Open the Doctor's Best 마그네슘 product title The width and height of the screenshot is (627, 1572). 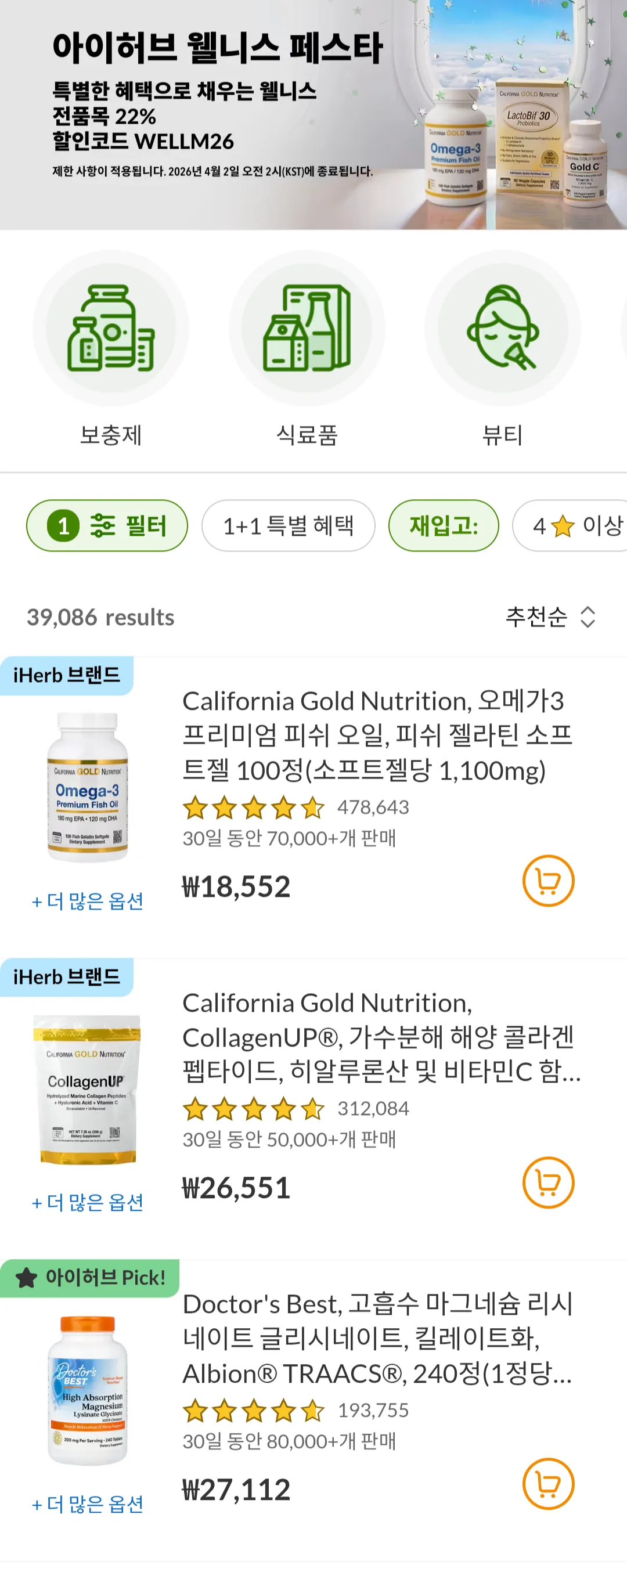click(x=377, y=1338)
